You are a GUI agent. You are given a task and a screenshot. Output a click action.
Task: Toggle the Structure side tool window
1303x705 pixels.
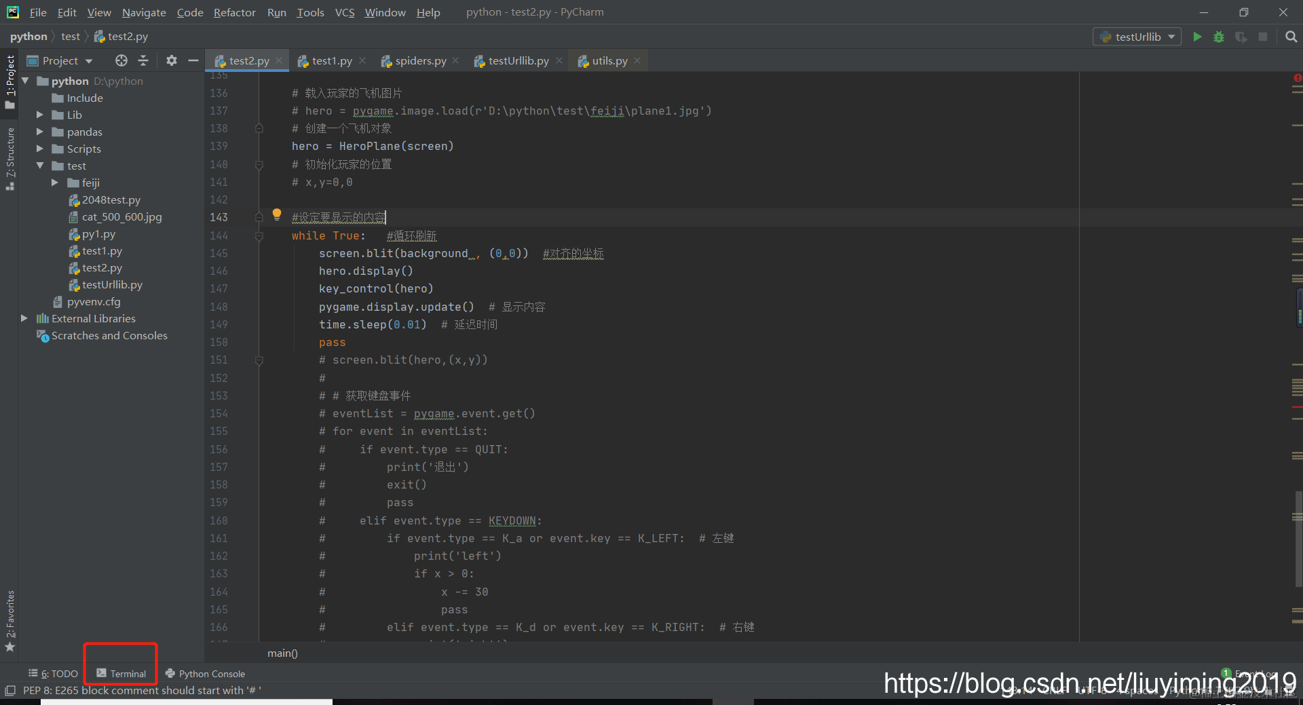(10, 159)
